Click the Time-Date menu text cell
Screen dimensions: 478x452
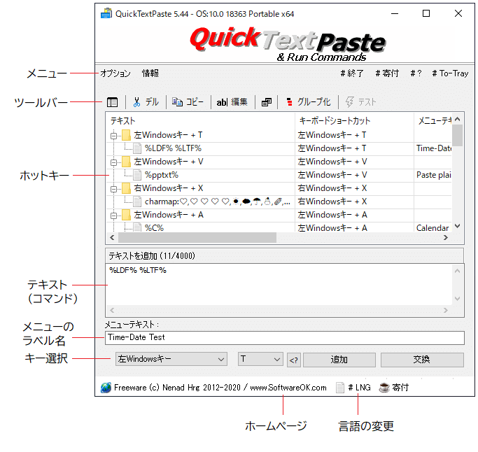tap(433, 148)
